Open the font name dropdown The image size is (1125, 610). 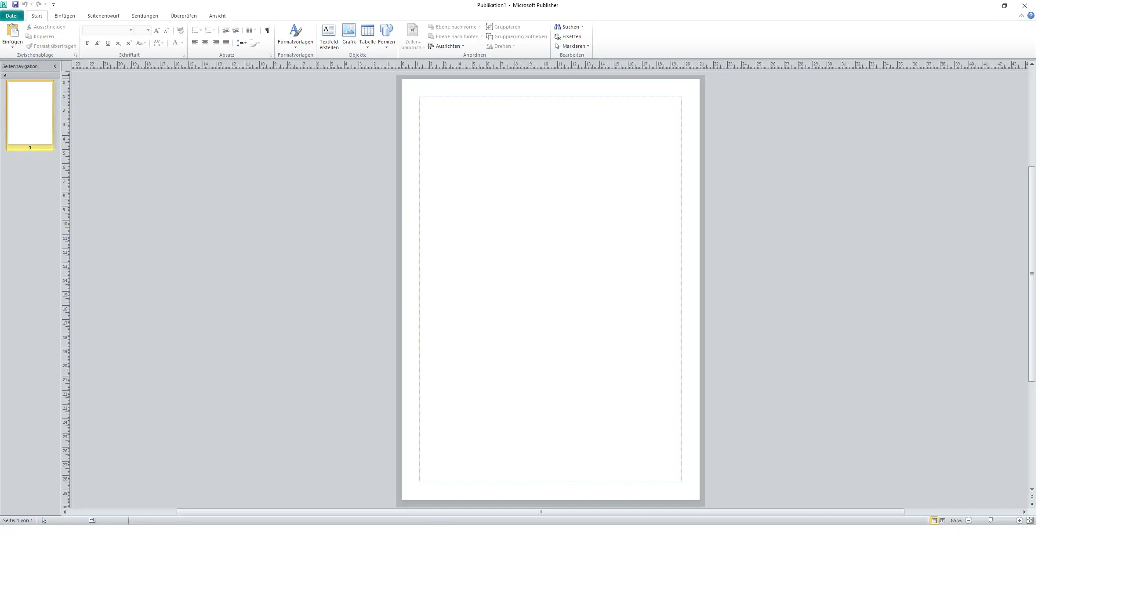click(131, 30)
